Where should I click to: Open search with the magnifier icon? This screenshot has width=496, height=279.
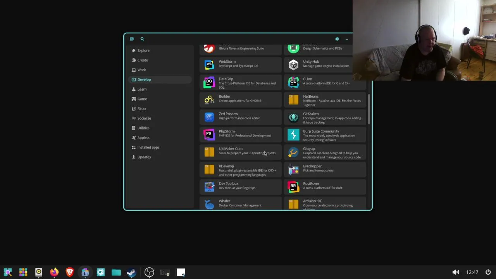pos(142,39)
